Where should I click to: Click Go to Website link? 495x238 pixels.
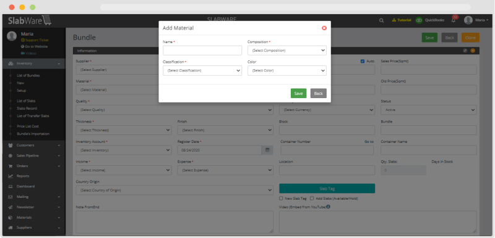35,46
